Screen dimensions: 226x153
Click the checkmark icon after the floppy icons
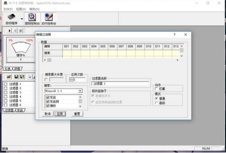pyautogui.click(x=30, y=77)
